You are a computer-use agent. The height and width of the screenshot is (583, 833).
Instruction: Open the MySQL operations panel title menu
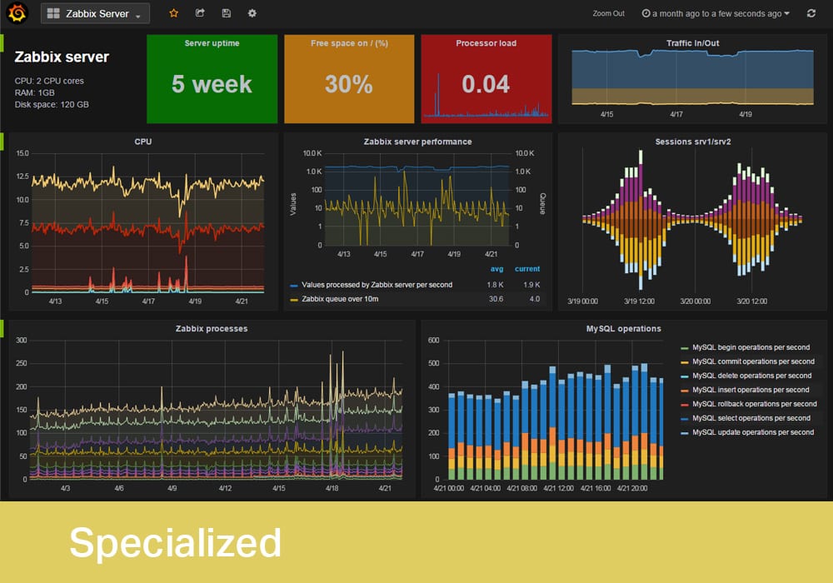624,329
